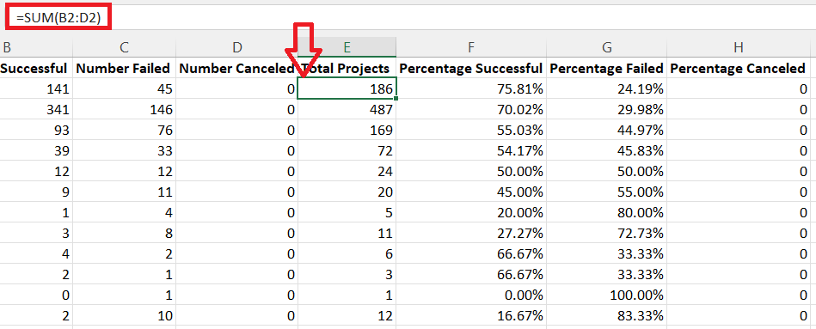Select the Successful cell showing 39
The height and width of the screenshot is (329, 816).
[x=36, y=150]
